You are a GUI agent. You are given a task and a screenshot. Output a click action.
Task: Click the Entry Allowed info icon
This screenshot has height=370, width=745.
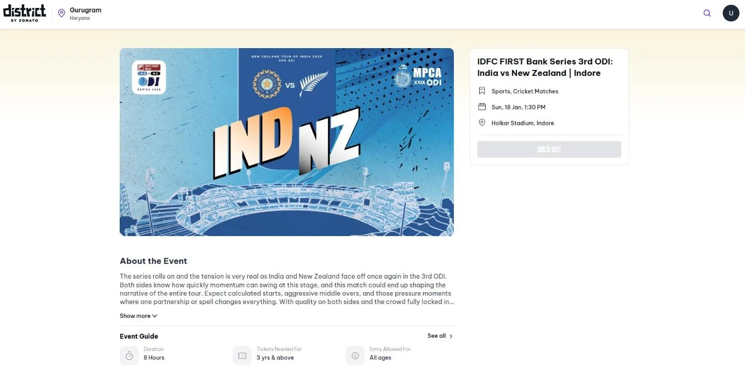click(354, 355)
